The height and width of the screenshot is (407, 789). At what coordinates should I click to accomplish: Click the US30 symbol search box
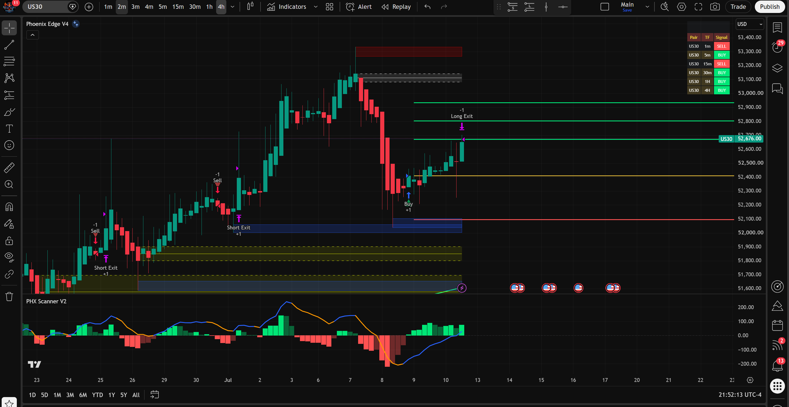point(46,7)
